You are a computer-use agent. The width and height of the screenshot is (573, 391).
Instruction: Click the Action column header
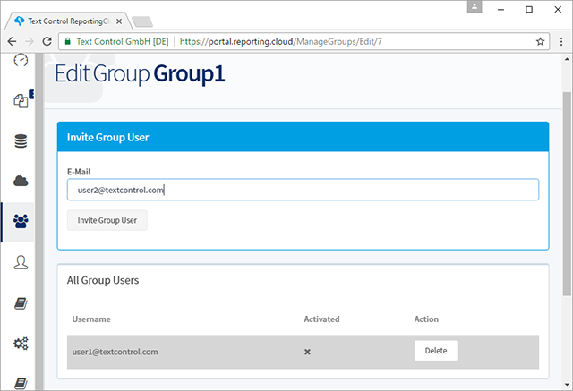tap(426, 319)
